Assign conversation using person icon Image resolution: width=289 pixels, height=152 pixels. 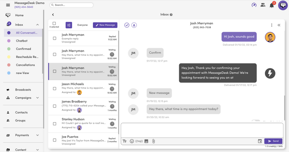click(134, 25)
